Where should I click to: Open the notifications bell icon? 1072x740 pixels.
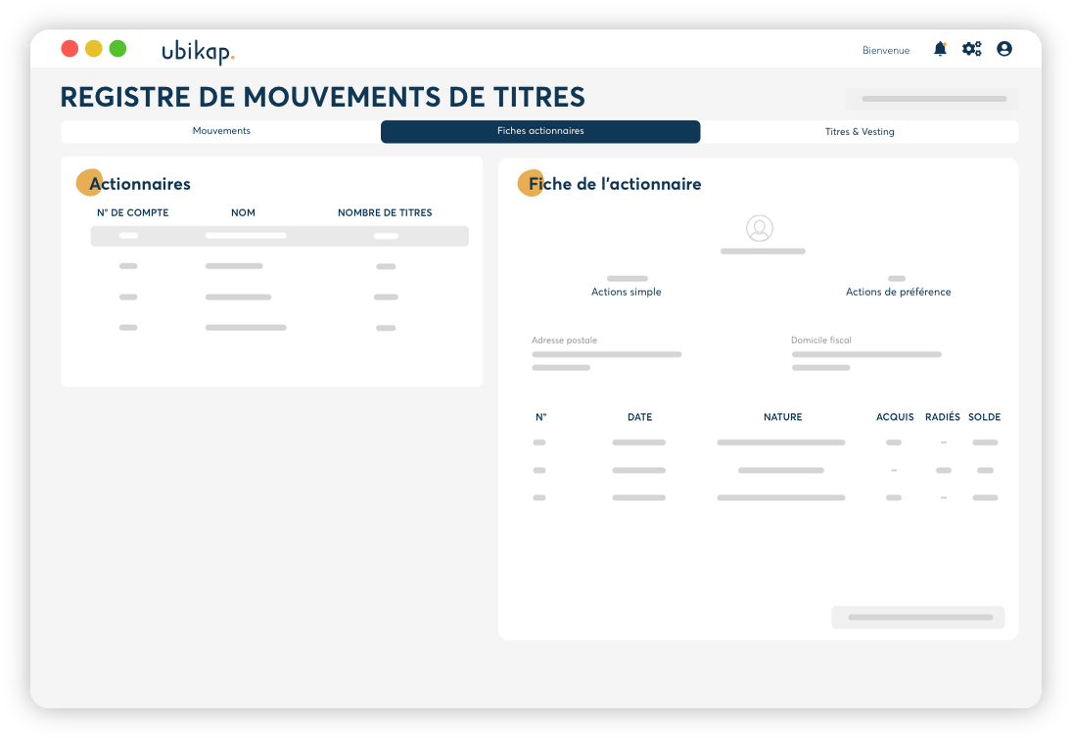940,49
